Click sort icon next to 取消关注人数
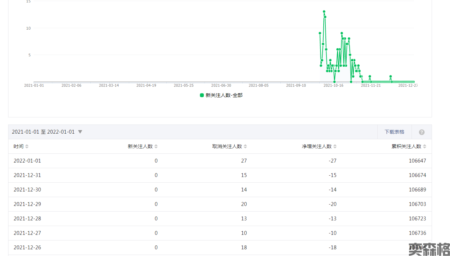This screenshot has height=256, width=450. (245, 146)
